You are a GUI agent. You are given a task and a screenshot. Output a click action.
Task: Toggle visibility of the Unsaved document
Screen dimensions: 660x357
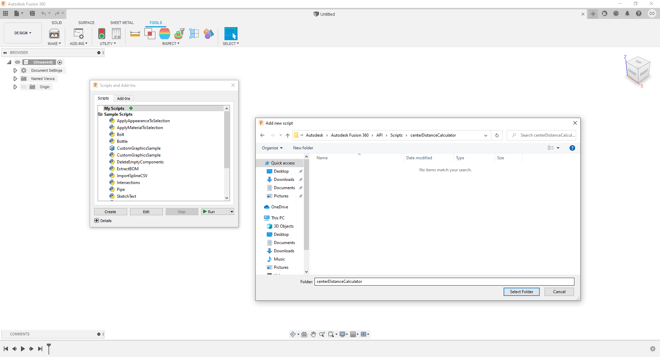18,62
